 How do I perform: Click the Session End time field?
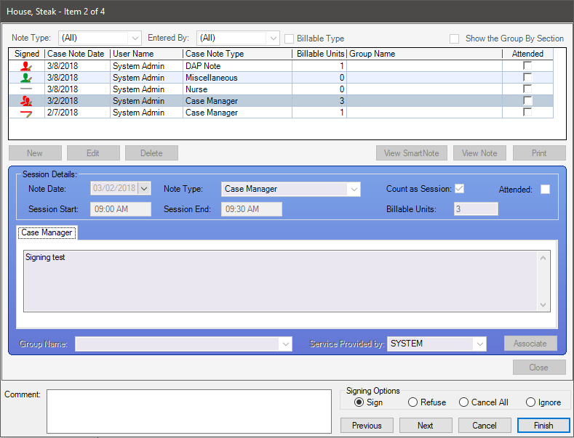[x=252, y=209]
